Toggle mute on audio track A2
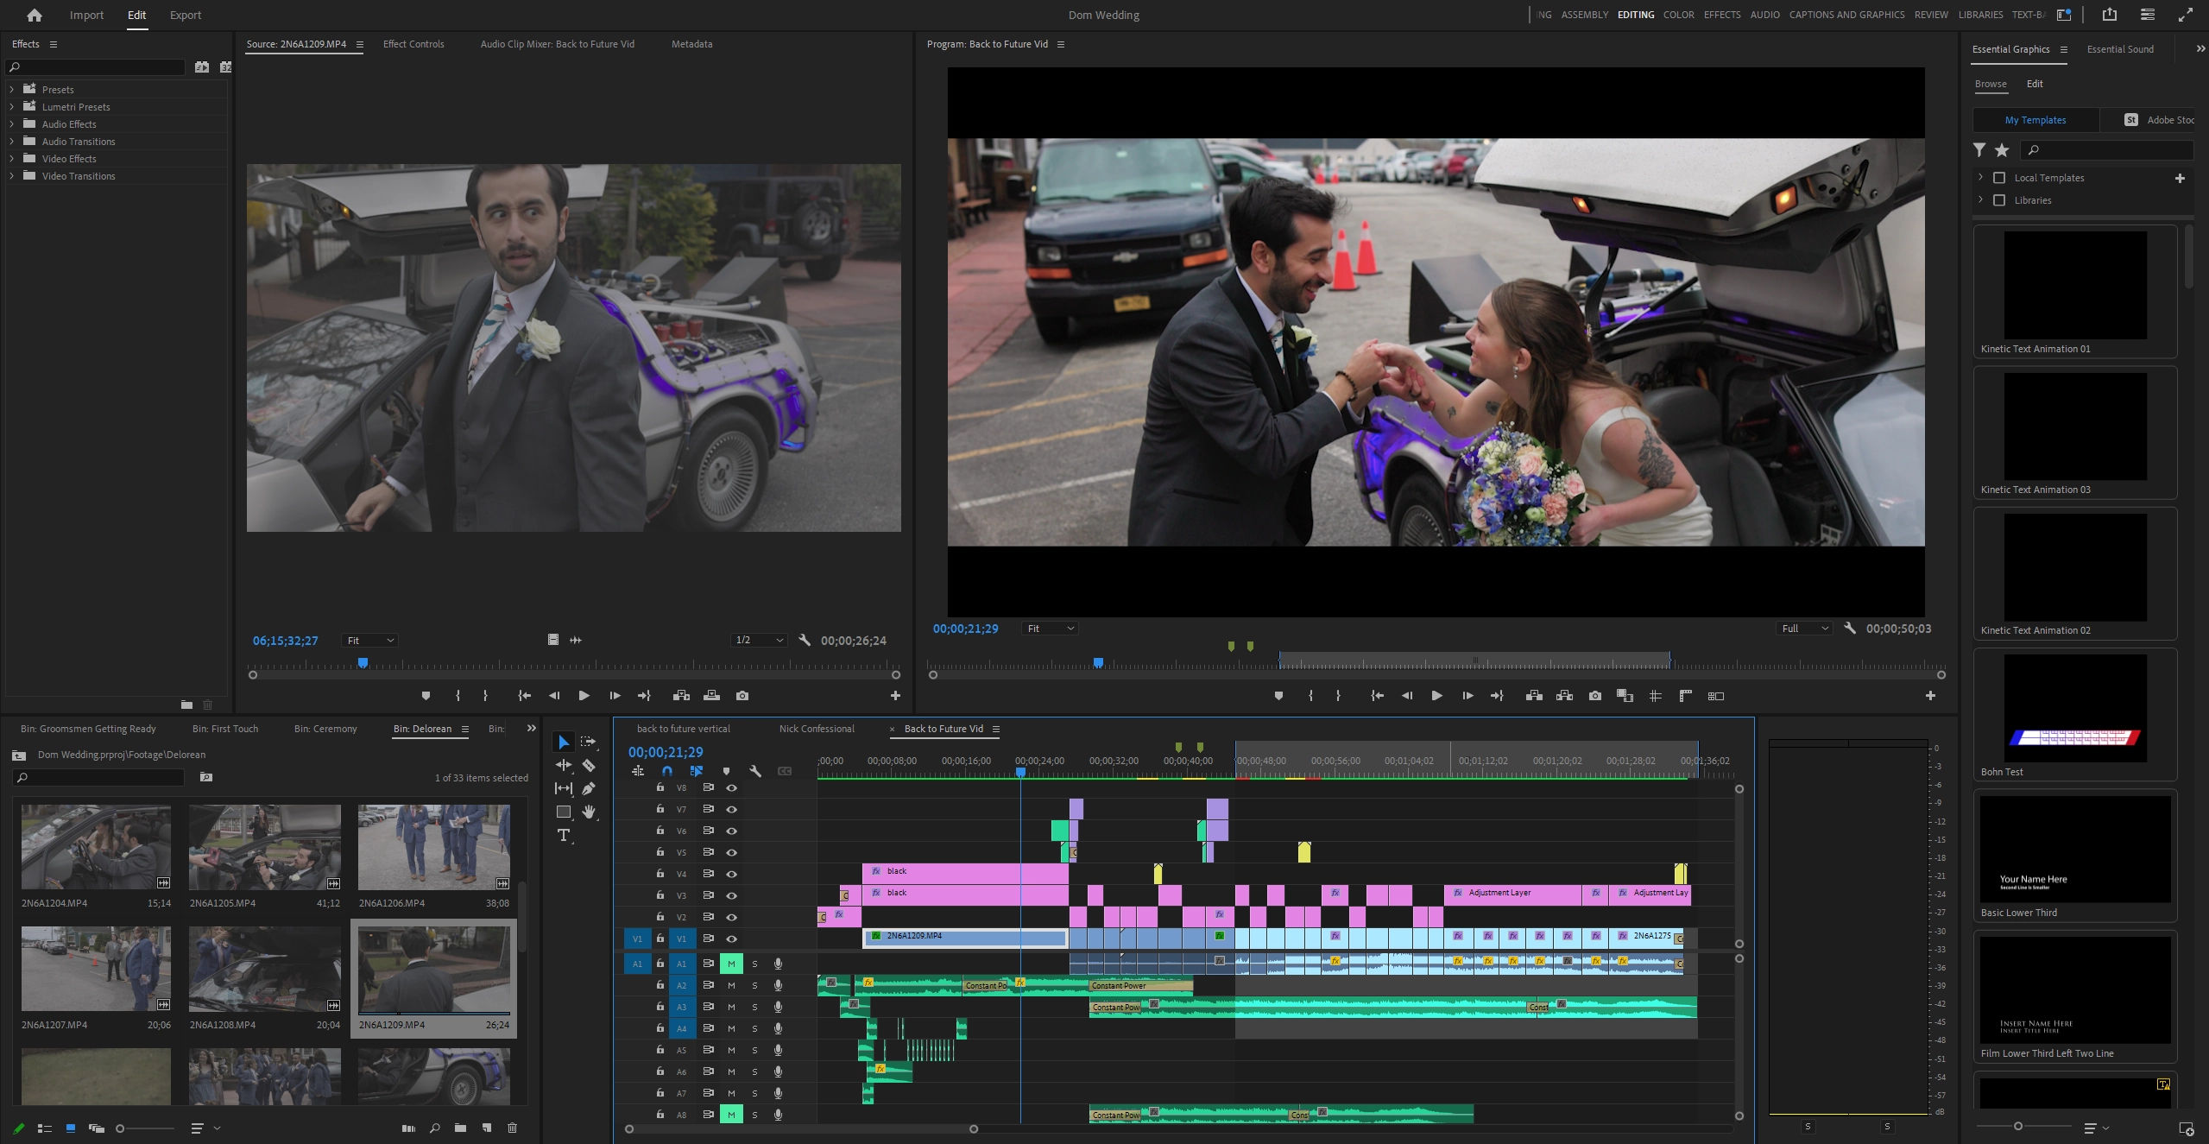Screen dimensions: 2209x1144 tap(731, 985)
